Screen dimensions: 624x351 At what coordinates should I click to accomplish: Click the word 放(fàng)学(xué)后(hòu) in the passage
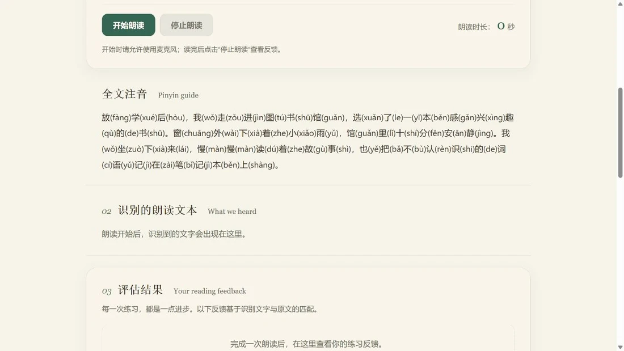point(144,118)
